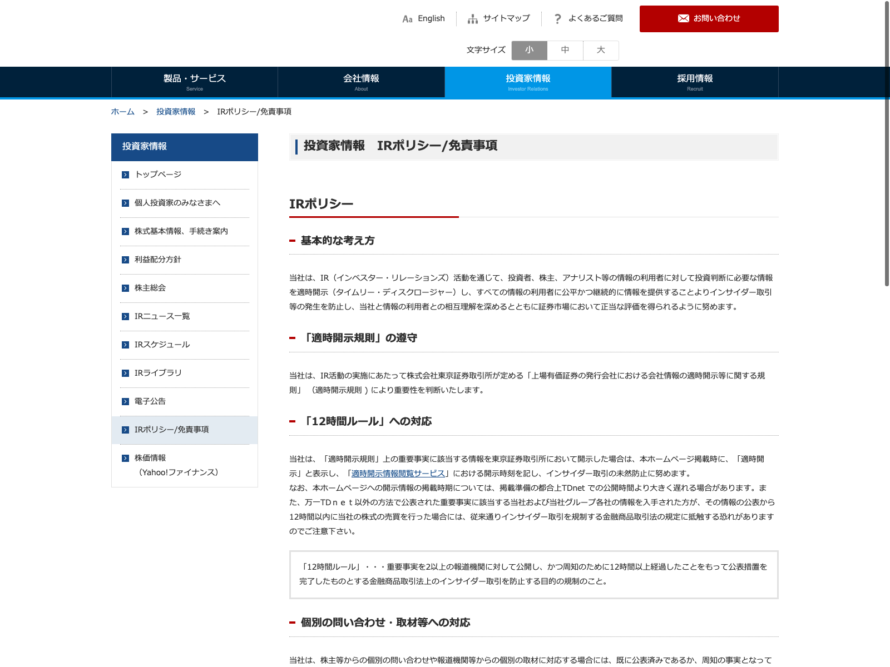This screenshot has height=667, width=890.
Task: Set font size to 中 (medium)
Action: (x=565, y=50)
